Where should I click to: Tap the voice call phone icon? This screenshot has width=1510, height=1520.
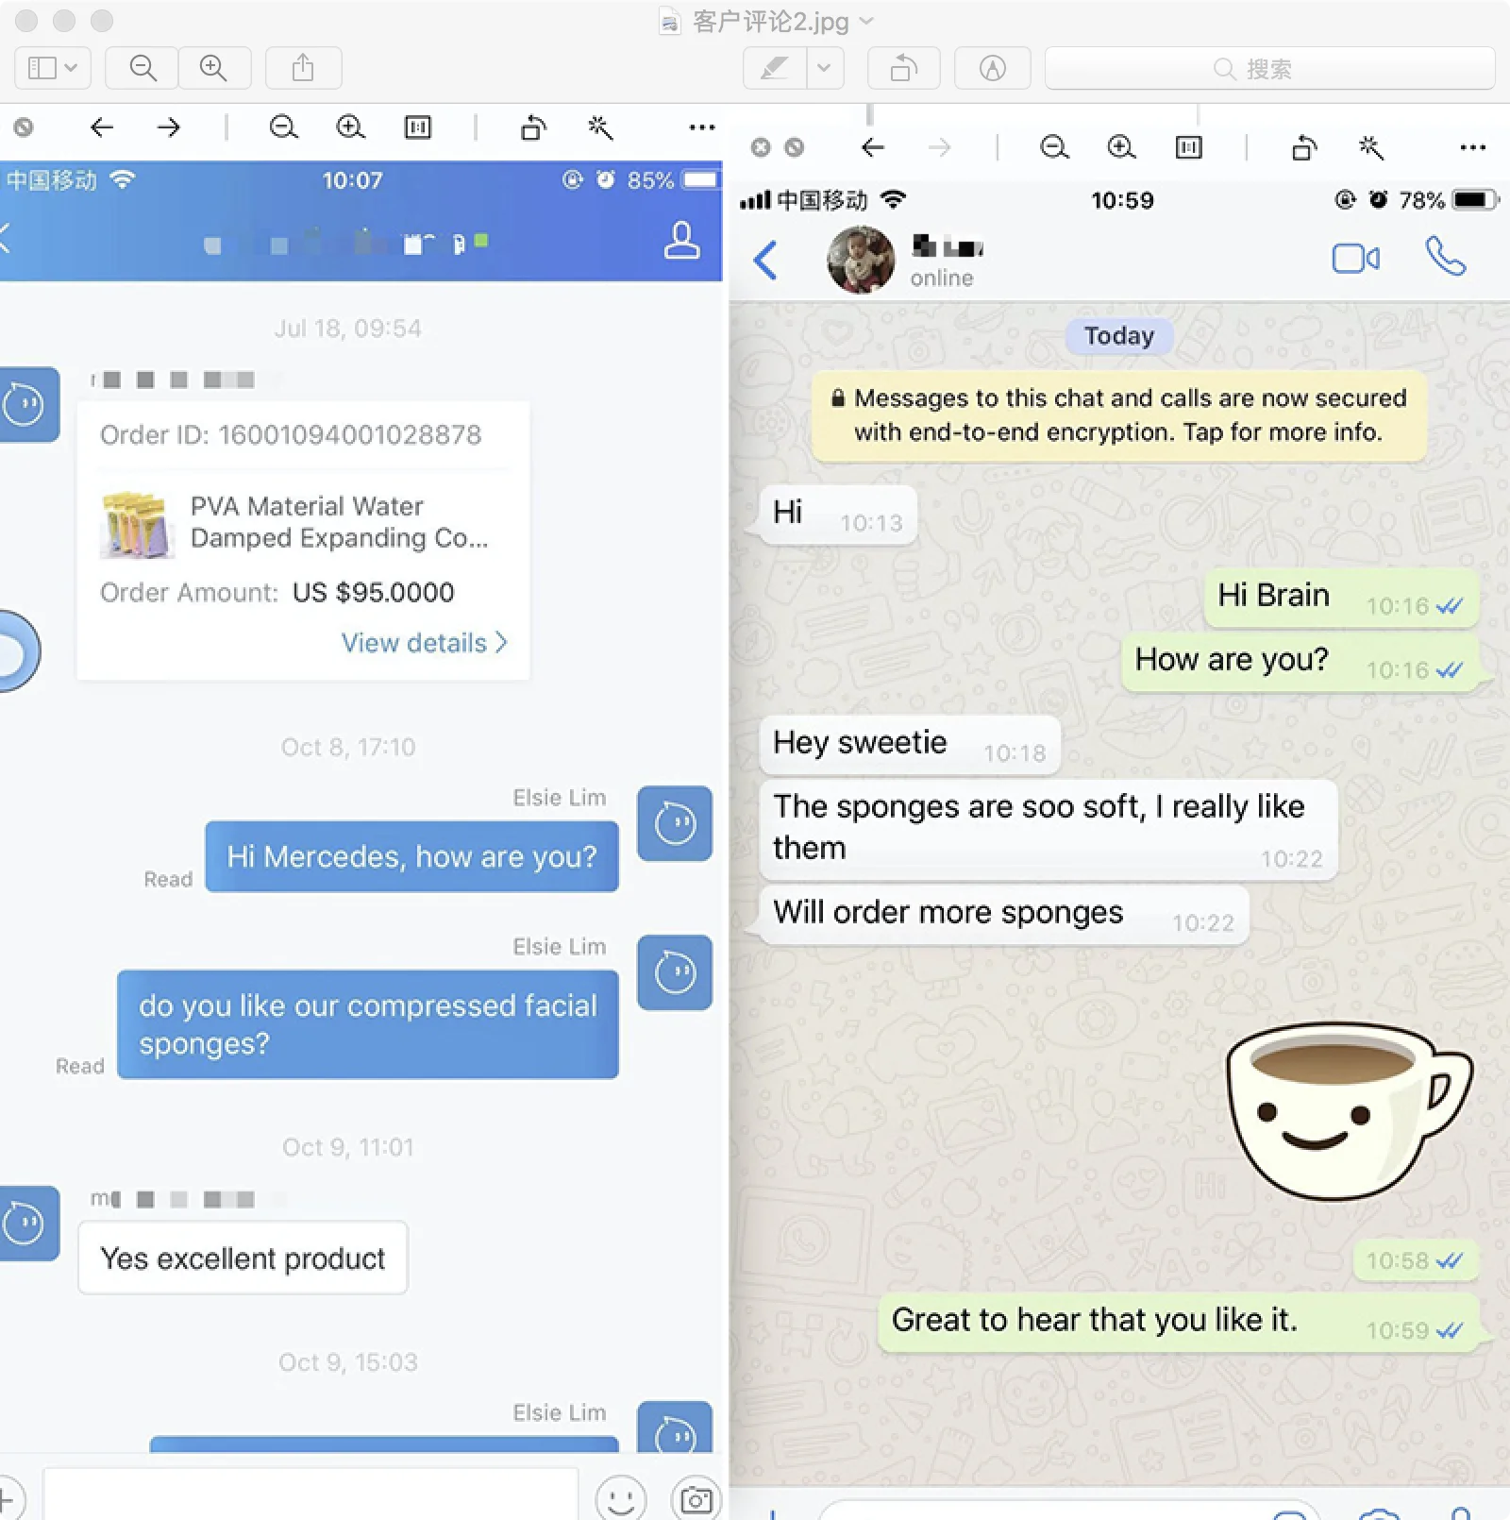[x=1445, y=256]
